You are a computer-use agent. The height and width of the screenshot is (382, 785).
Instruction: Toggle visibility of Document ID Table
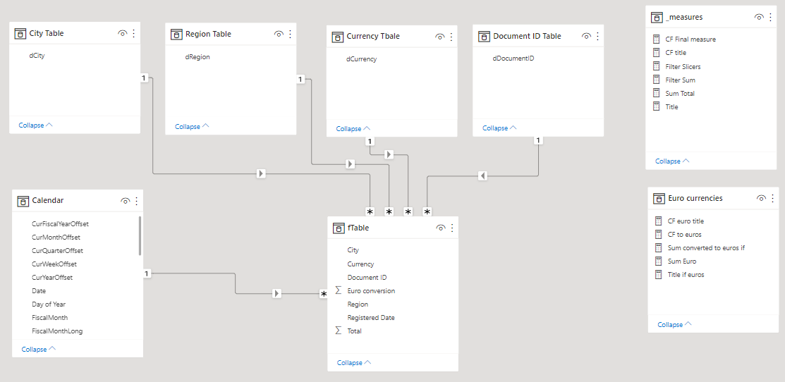coord(585,36)
